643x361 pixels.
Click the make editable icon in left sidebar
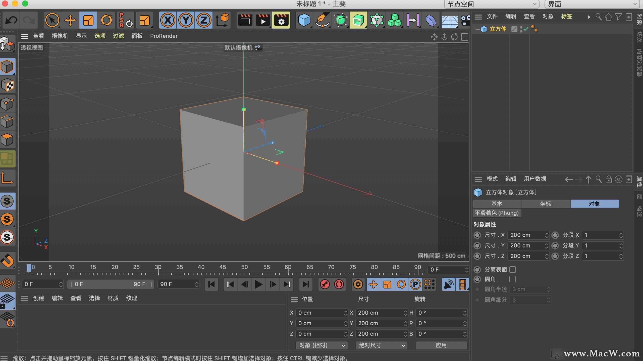[7, 44]
